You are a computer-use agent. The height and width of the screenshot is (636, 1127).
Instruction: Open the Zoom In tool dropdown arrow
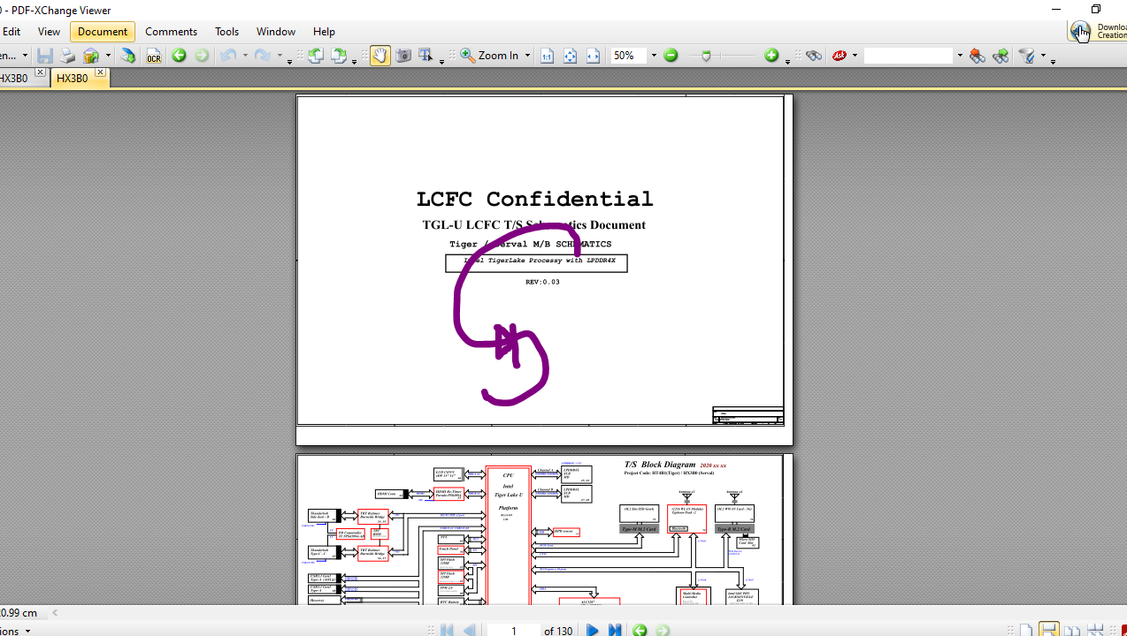point(527,56)
